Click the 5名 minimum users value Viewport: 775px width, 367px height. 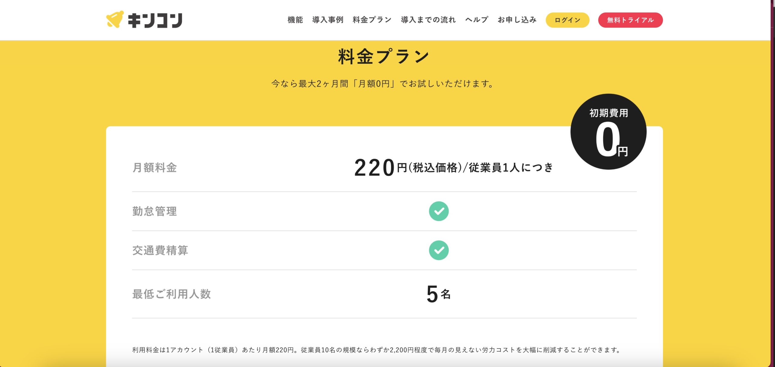point(439,294)
